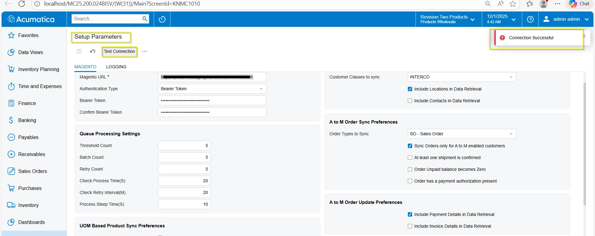This screenshot has height=236, width=595.
Task: Expand the admin admin user menu
Action: (566, 19)
